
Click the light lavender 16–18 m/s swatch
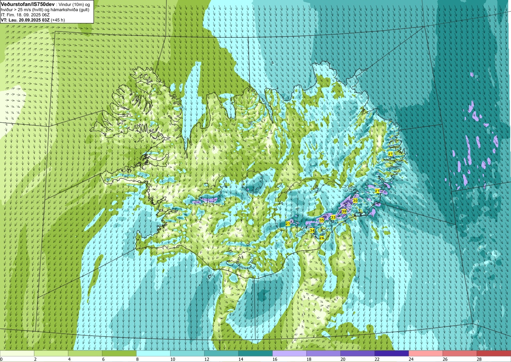289,353
